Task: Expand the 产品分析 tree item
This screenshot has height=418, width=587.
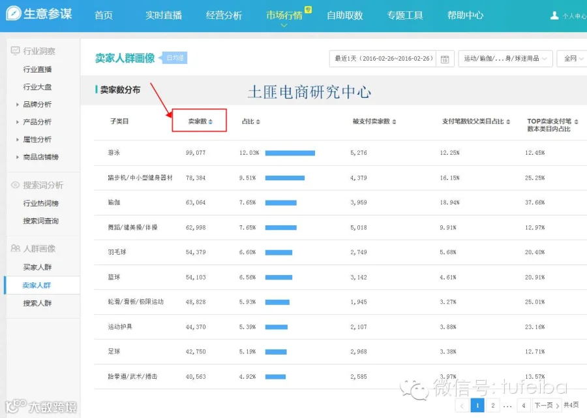Action: (17, 122)
